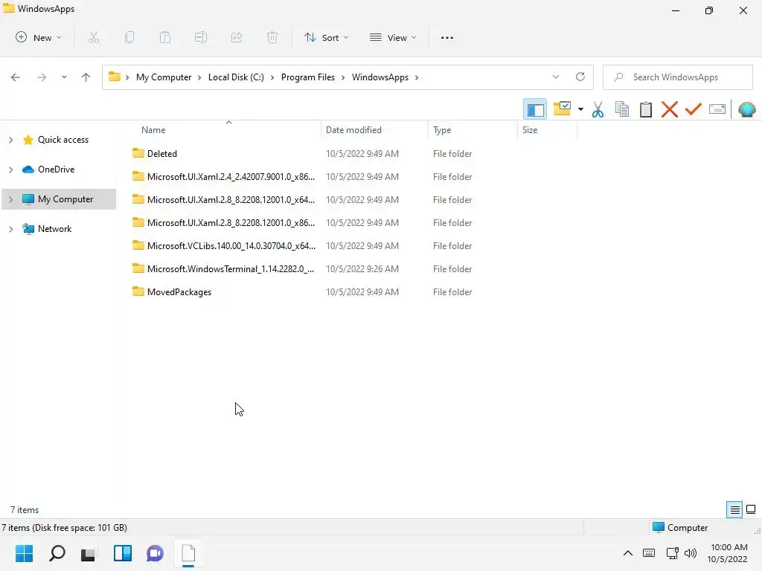The image size is (762, 571).
Task: Go back with the left arrow
Action: pyautogui.click(x=16, y=77)
